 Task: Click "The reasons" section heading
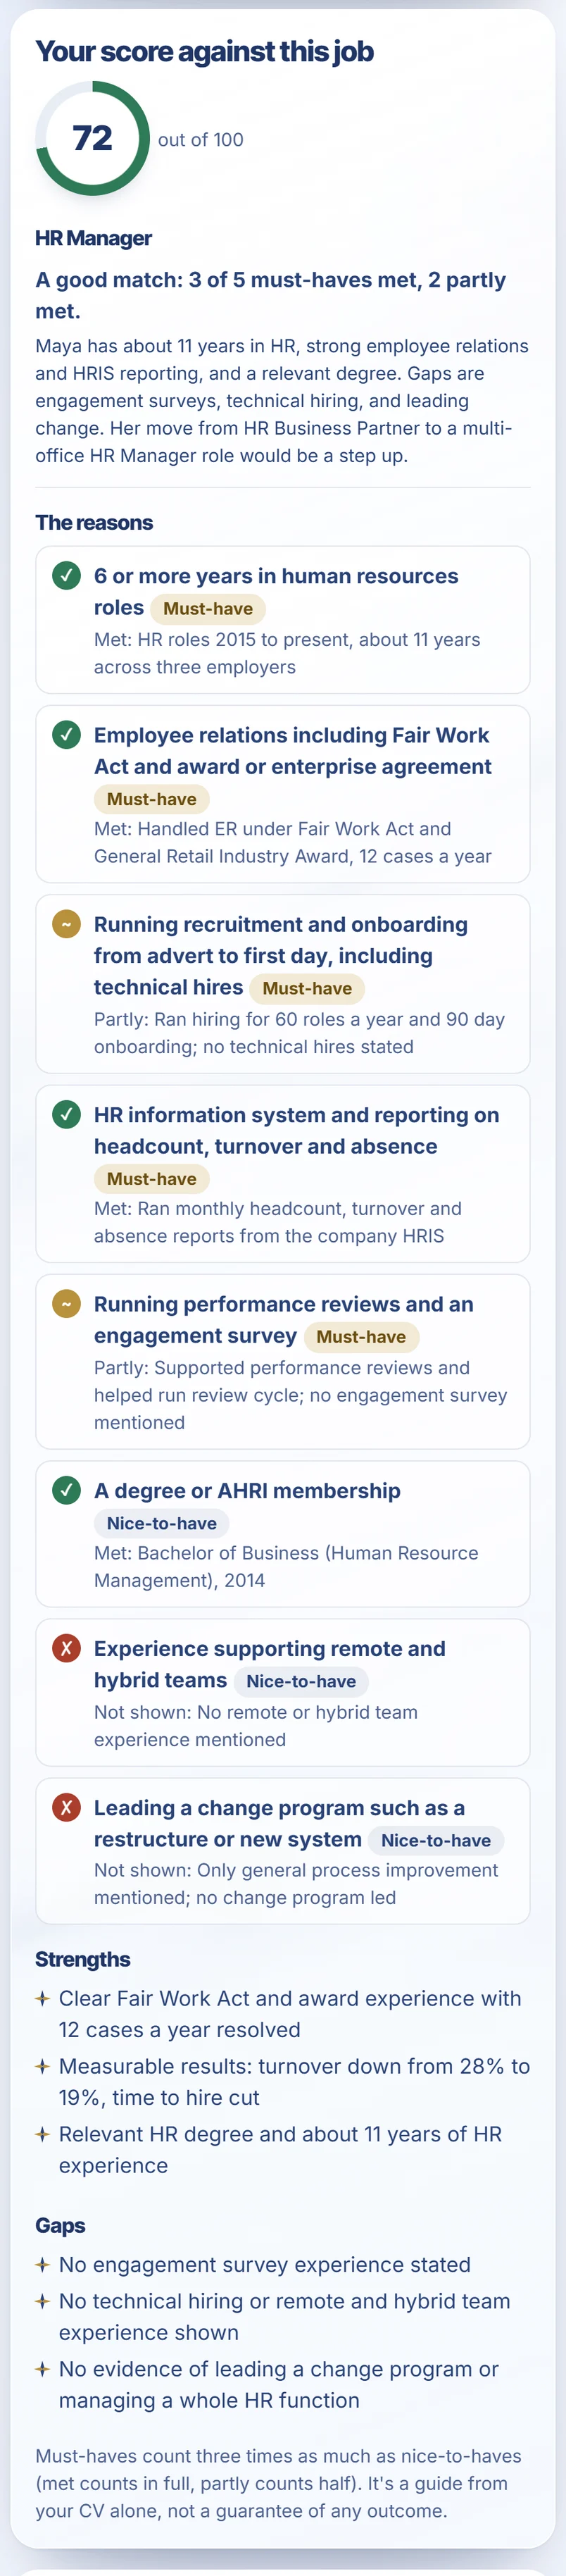point(94,522)
